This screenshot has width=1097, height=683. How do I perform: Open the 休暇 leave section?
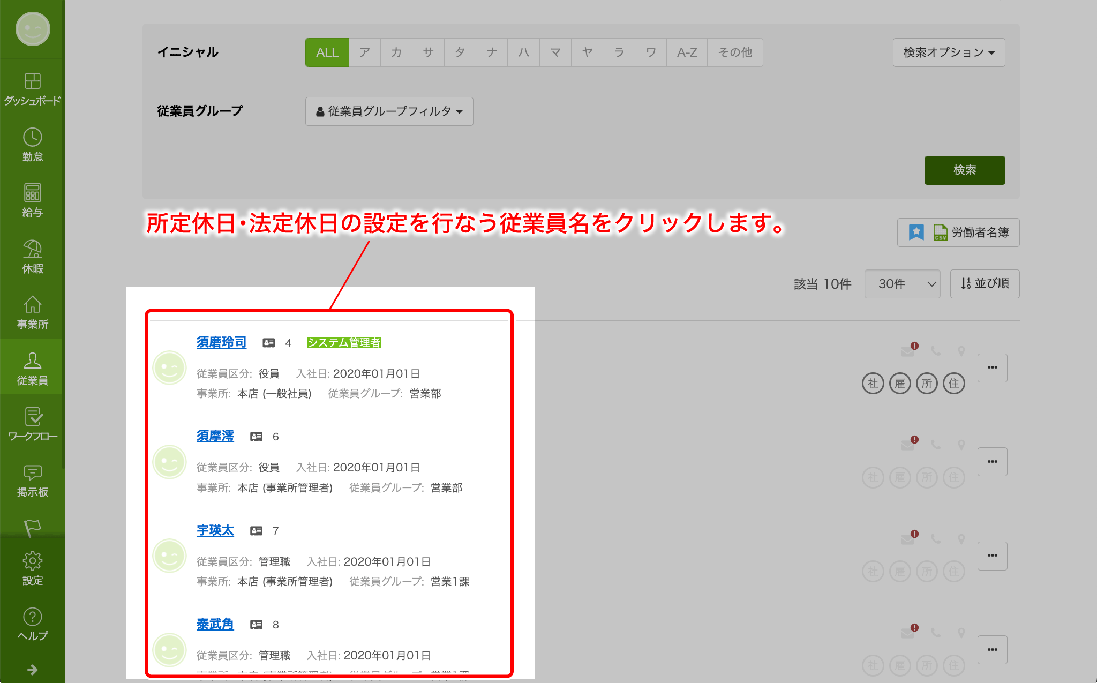[32, 257]
